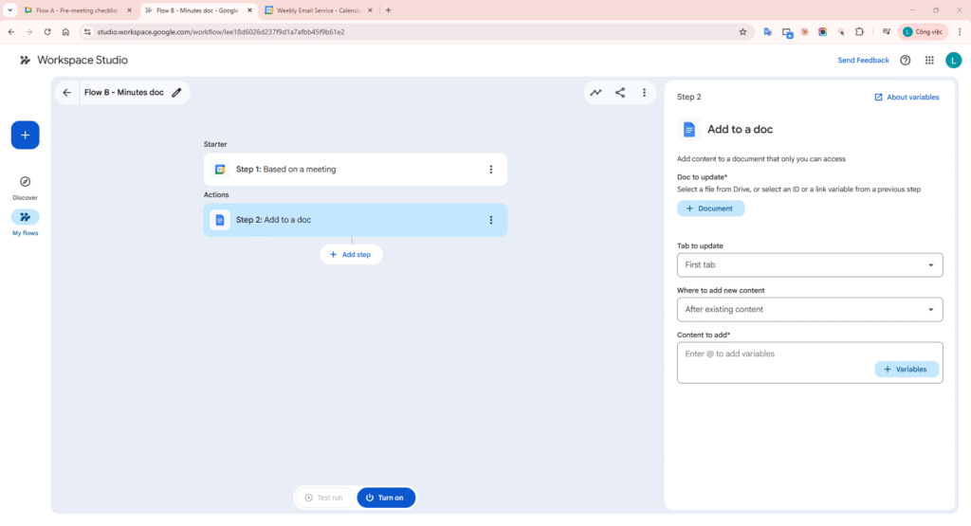The image size is (971, 526).
Task: Turn on the flow
Action: (386, 498)
